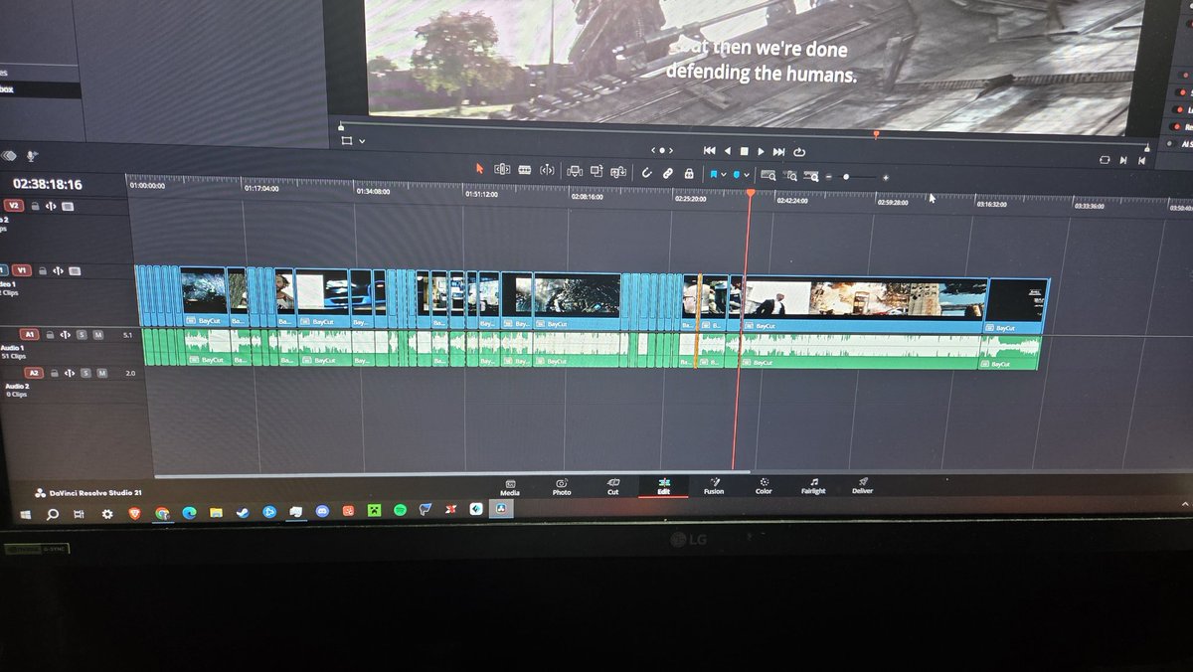Play the timeline in reverse

(728, 151)
